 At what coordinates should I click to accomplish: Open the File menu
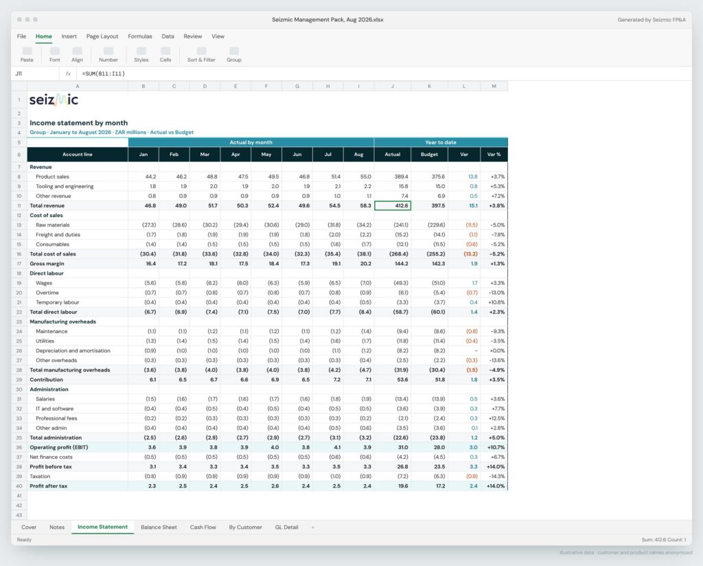coord(21,36)
